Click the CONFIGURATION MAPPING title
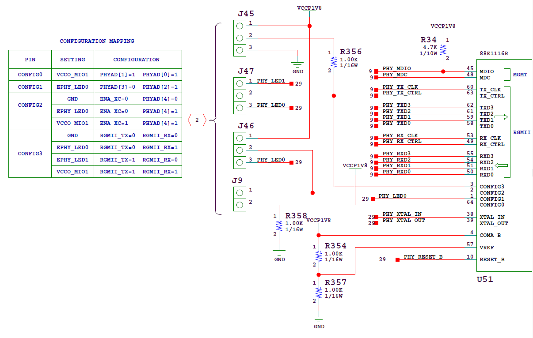The image size is (533, 338). coord(97,41)
